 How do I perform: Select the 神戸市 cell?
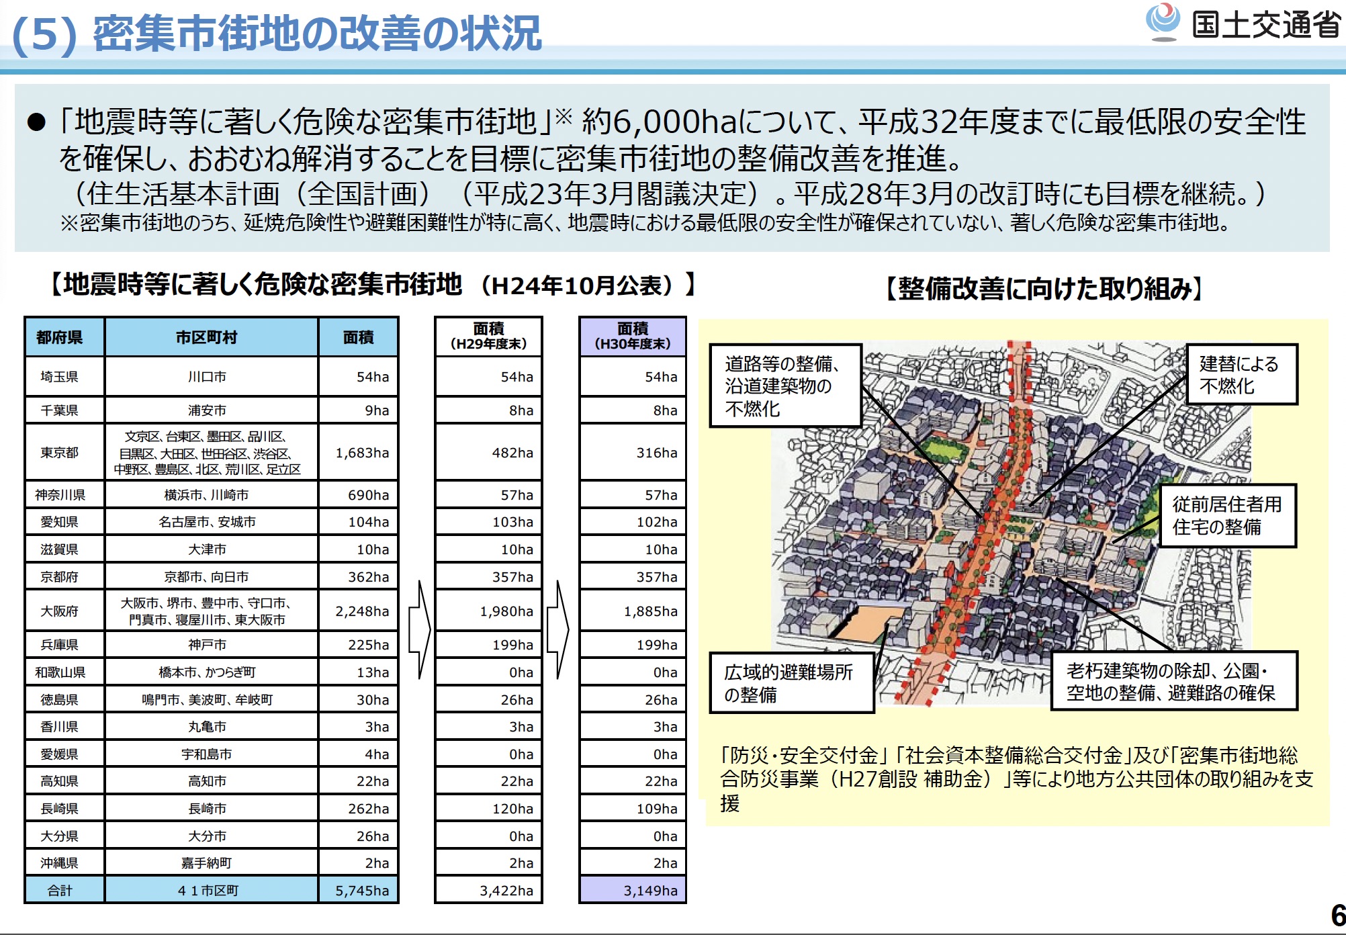[x=211, y=644]
